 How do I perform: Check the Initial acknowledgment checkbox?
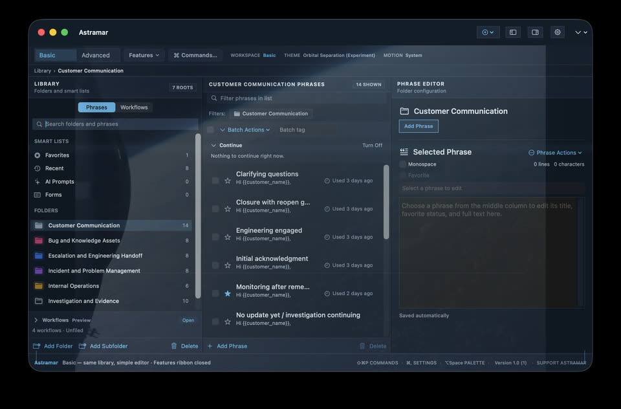point(215,265)
